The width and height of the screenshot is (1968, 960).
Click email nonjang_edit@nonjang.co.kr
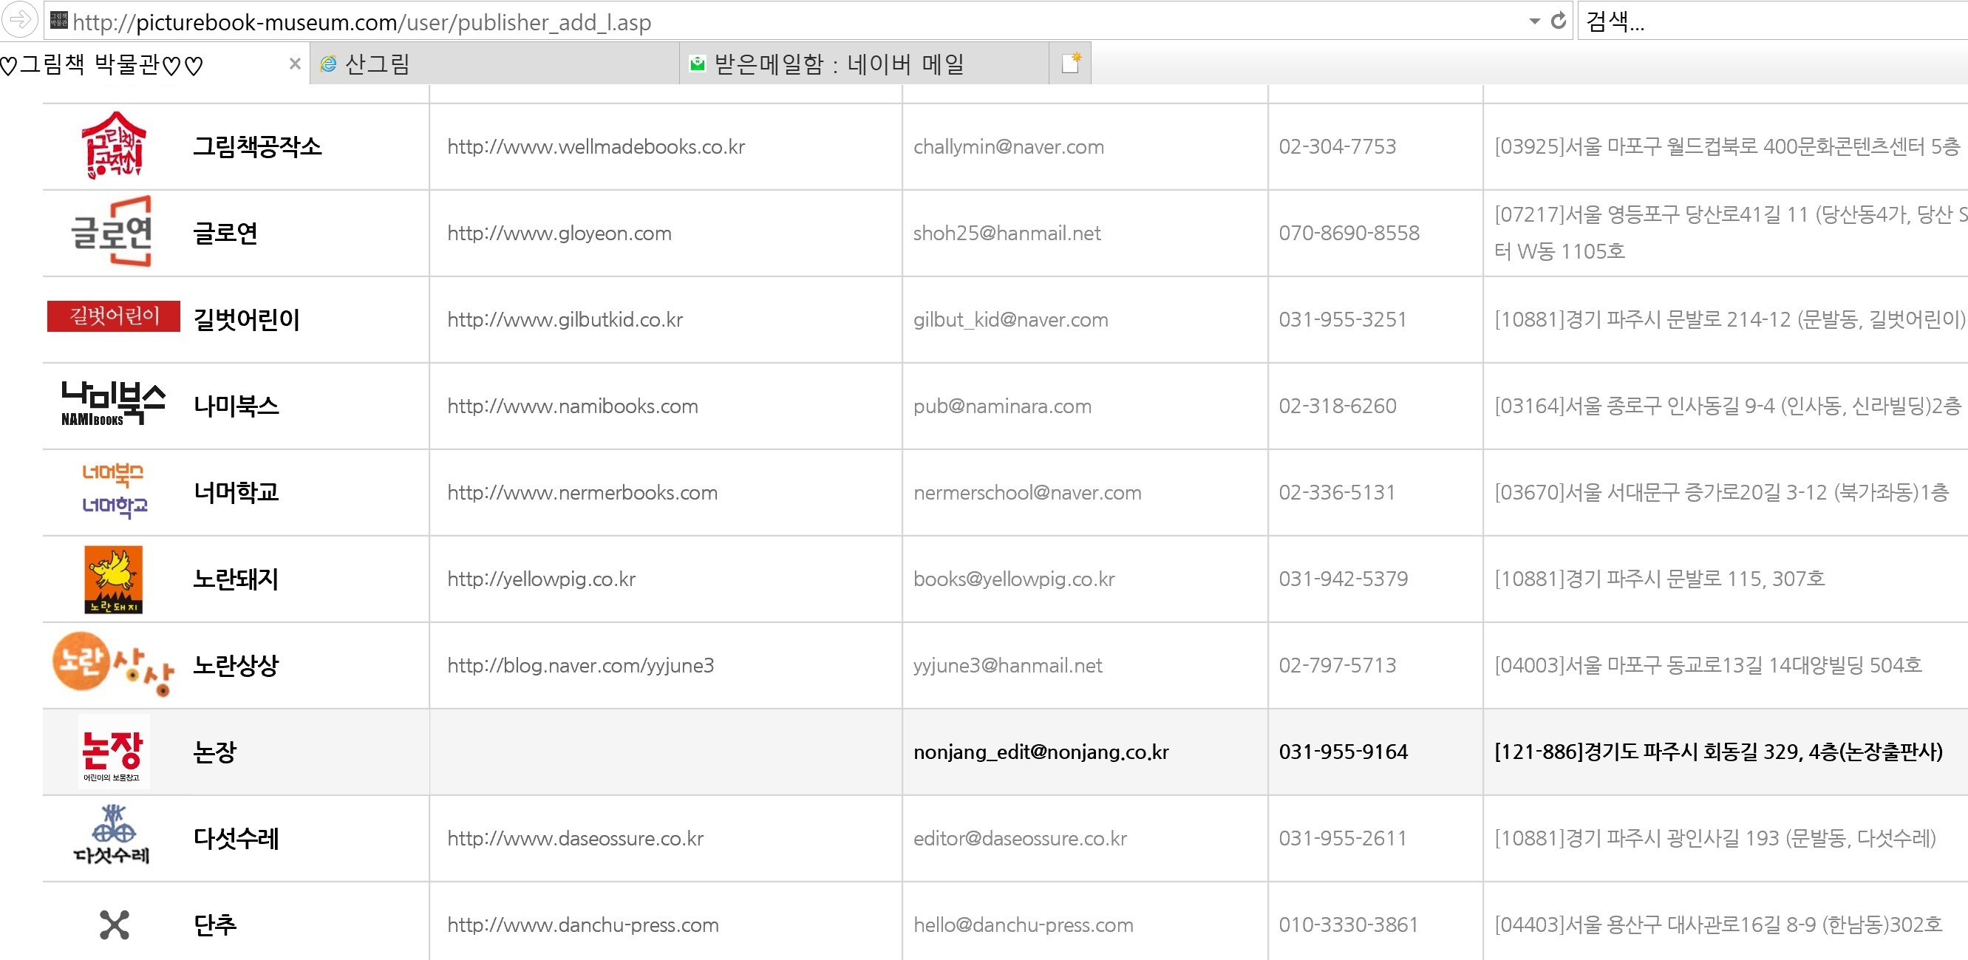tap(1041, 752)
